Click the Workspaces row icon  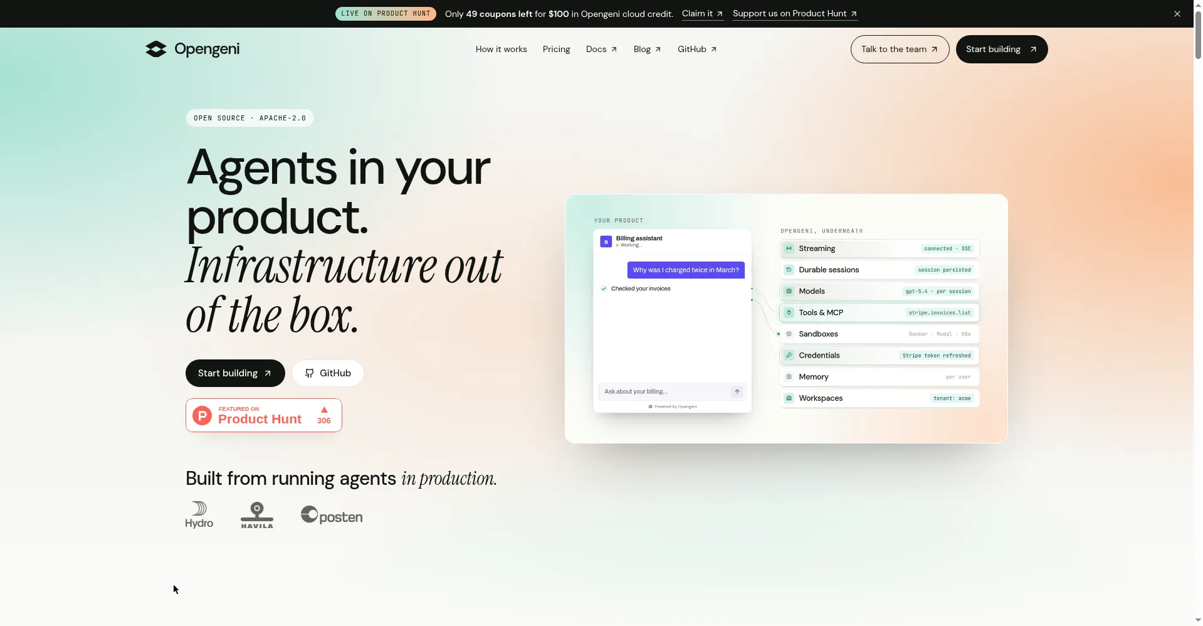pyautogui.click(x=789, y=398)
